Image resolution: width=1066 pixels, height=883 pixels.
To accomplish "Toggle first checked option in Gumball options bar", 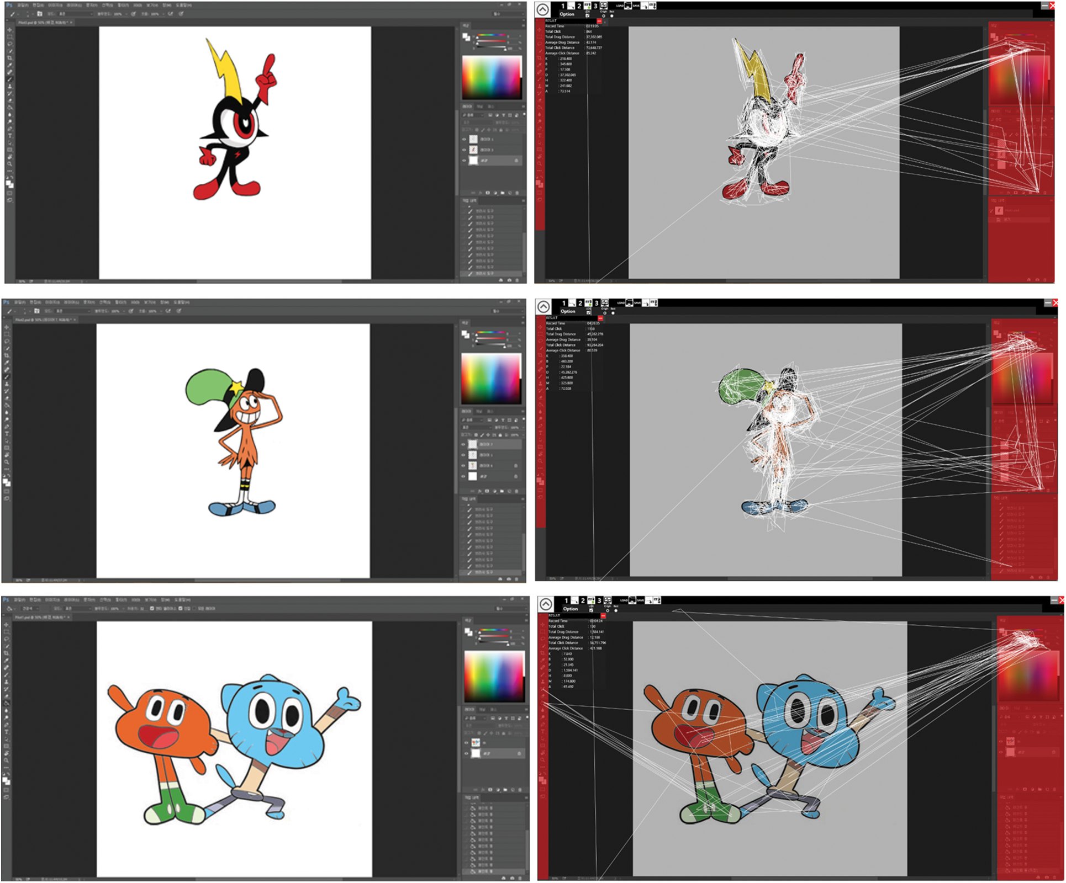I will point(152,608).
